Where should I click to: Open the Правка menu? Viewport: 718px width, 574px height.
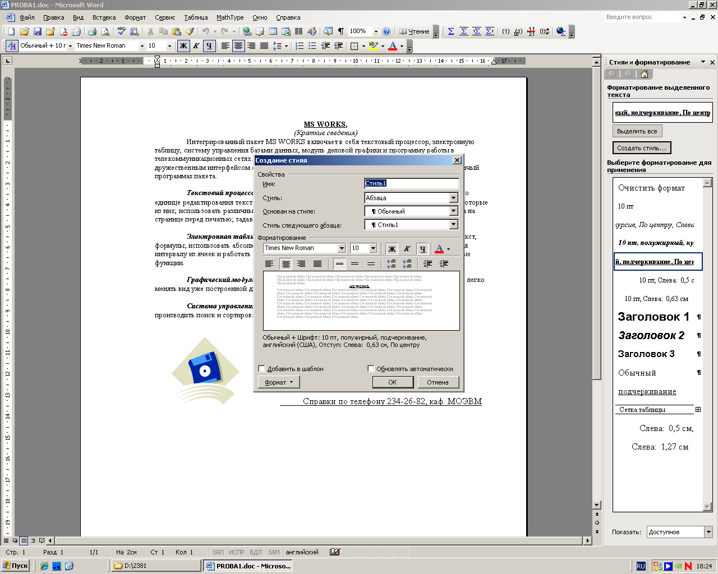click(53, 17)
